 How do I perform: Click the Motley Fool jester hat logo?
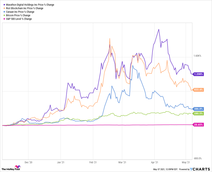pos(19,167)
